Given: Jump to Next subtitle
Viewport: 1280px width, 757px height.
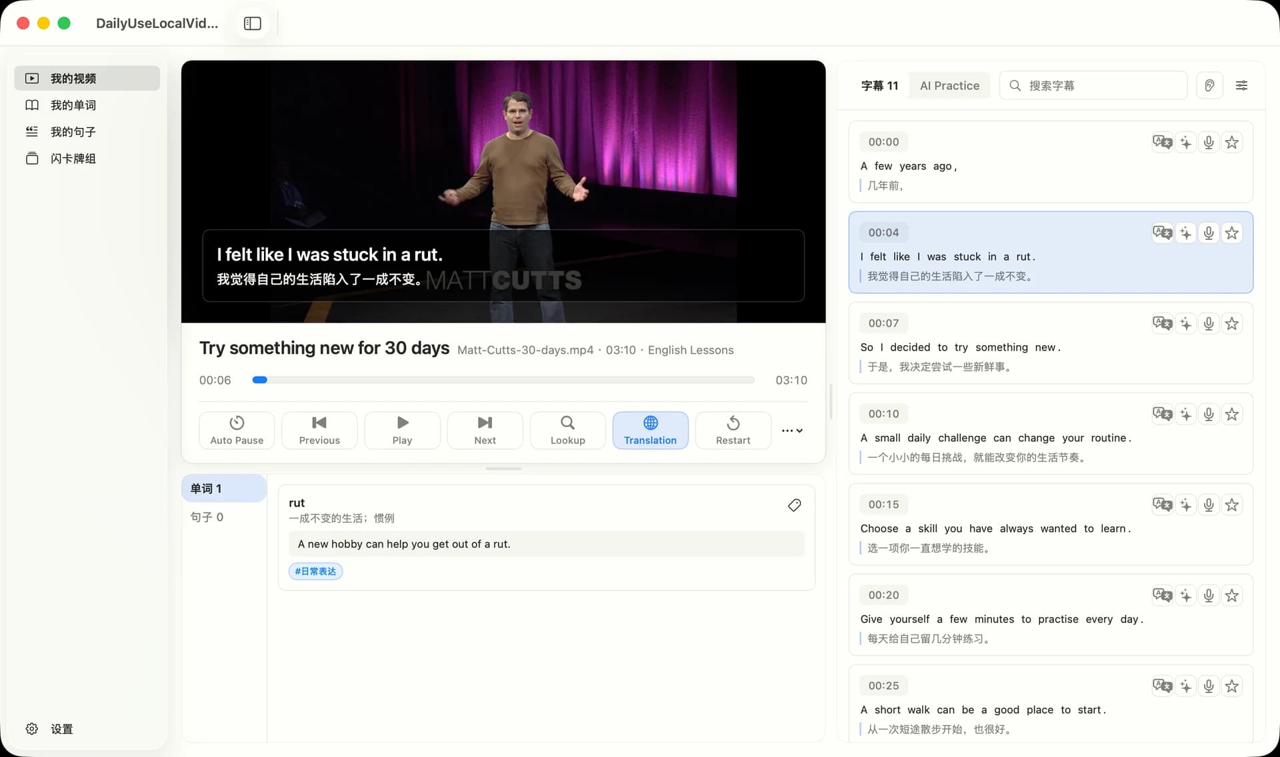Looking at the screenshot, I should (x=485, y=430).
